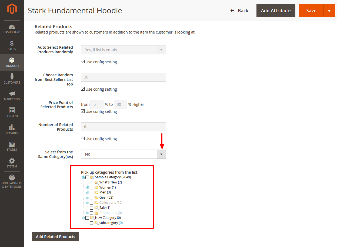This screenshot has width=337, height=247.
Task: Click the Add Related Products button
Action: pos(55,236)
